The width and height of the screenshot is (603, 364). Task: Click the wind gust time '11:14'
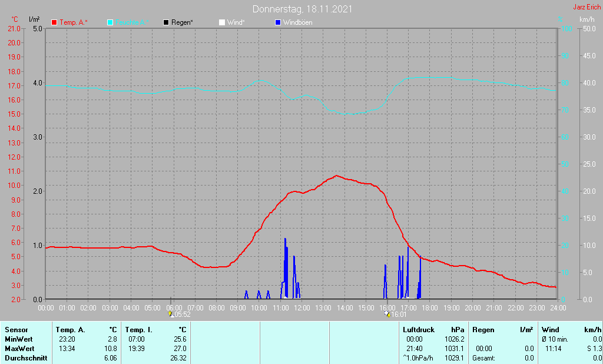point(554,349)
